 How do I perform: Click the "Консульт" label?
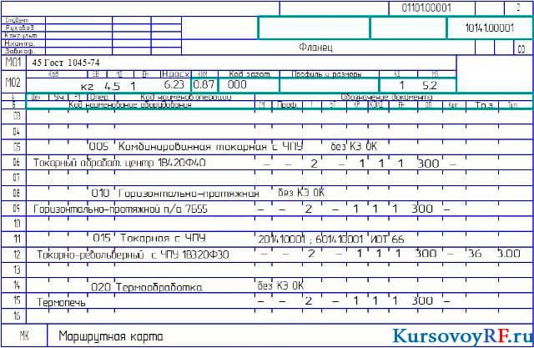tap(21, 35)
